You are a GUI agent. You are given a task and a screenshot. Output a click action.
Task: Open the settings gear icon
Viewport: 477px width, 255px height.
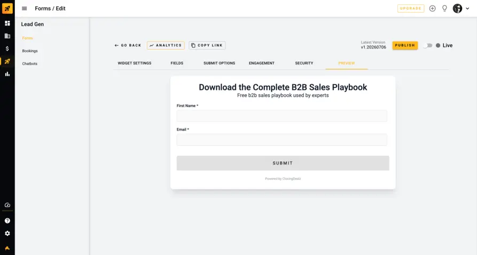(7, 234)
